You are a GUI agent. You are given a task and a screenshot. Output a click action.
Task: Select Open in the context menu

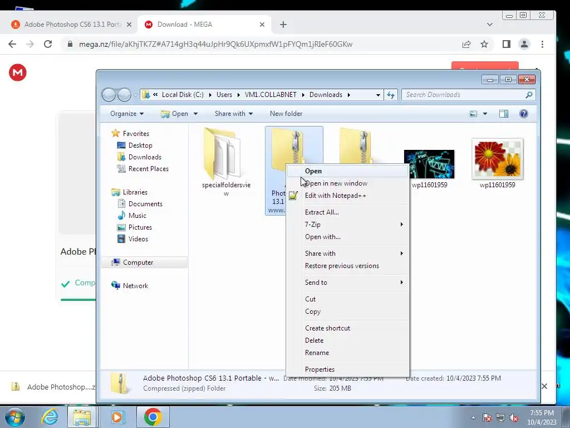pos(347,171)
